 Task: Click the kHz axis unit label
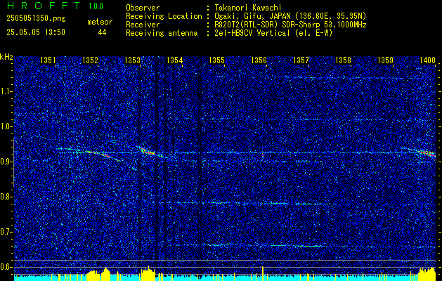pyautogui.click(x=6, y=57)
